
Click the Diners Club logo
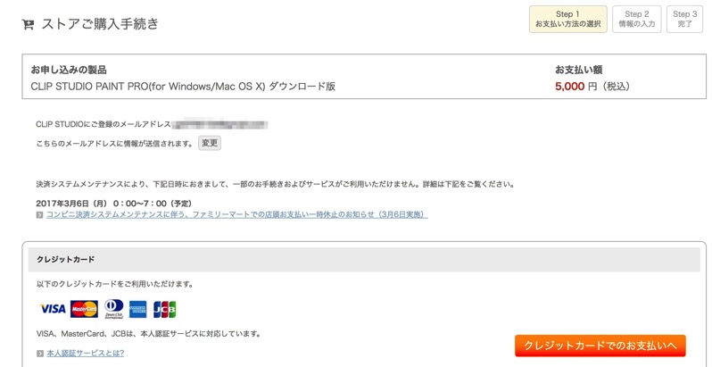pyautogui.click(x=113, y=309)
